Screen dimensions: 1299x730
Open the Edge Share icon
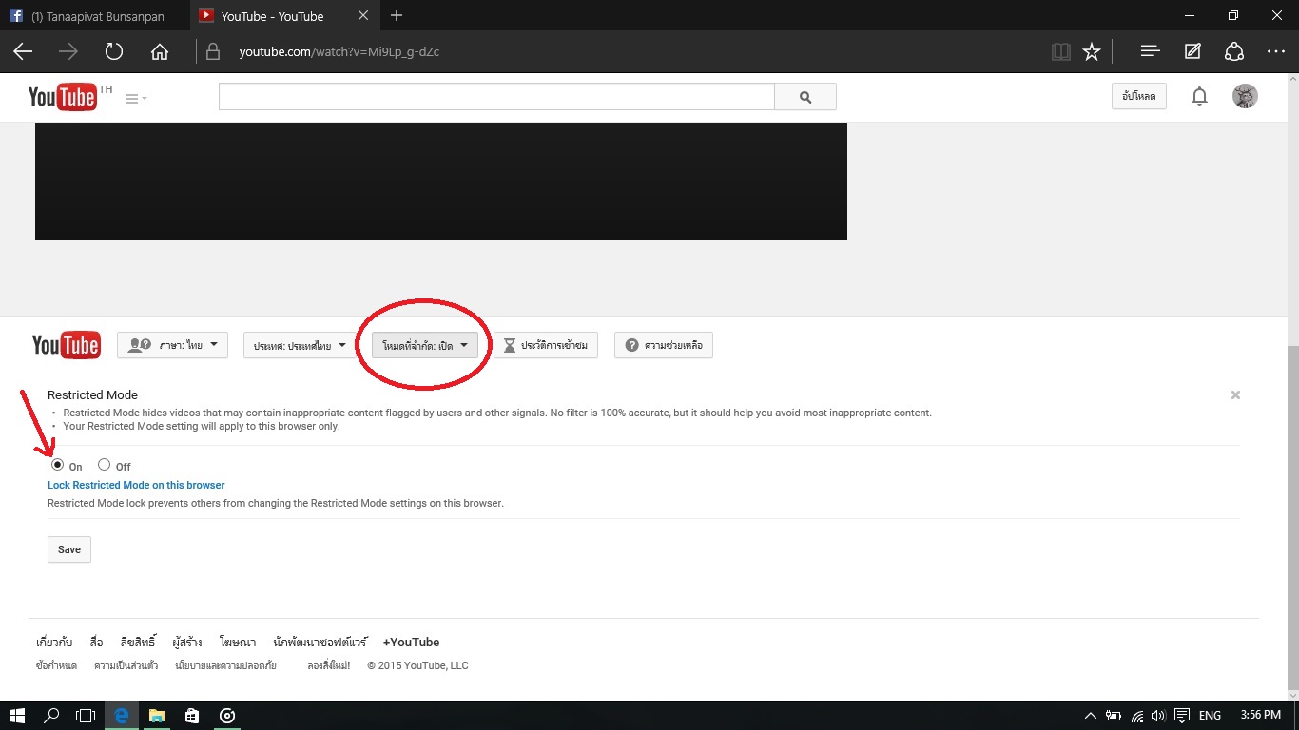coord(1234,52)
